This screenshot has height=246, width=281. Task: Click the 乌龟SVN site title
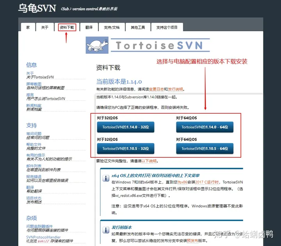coord(37,8)
